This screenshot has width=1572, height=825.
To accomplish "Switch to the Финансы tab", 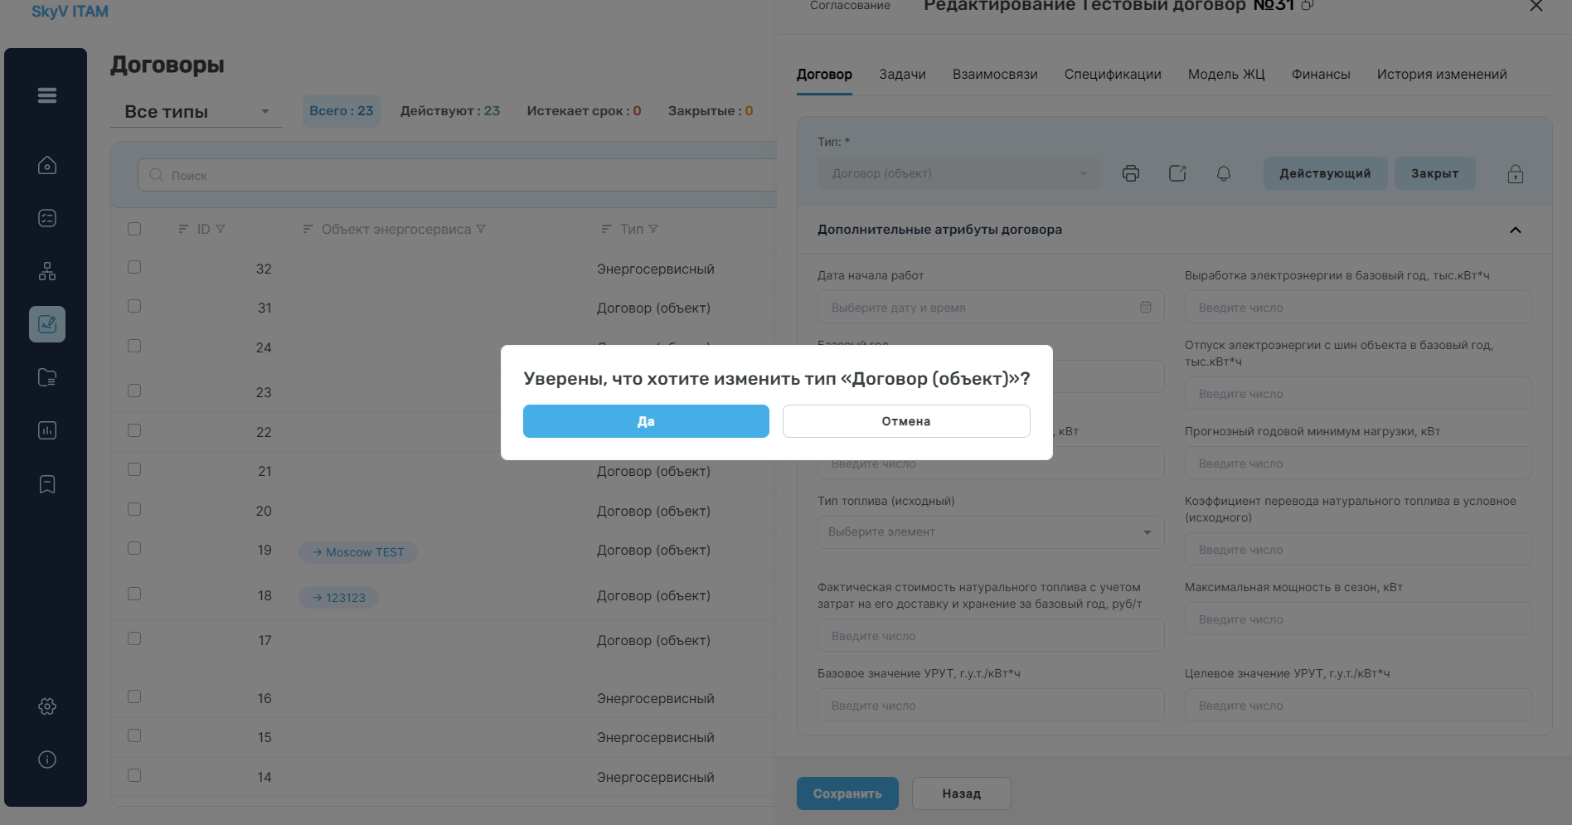I will [1321, 74].
